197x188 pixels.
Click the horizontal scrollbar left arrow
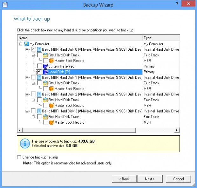[x=20, y=130]
